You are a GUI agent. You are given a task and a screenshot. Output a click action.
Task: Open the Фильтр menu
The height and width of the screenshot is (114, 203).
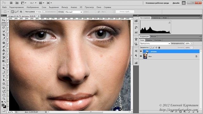point(65,7)
